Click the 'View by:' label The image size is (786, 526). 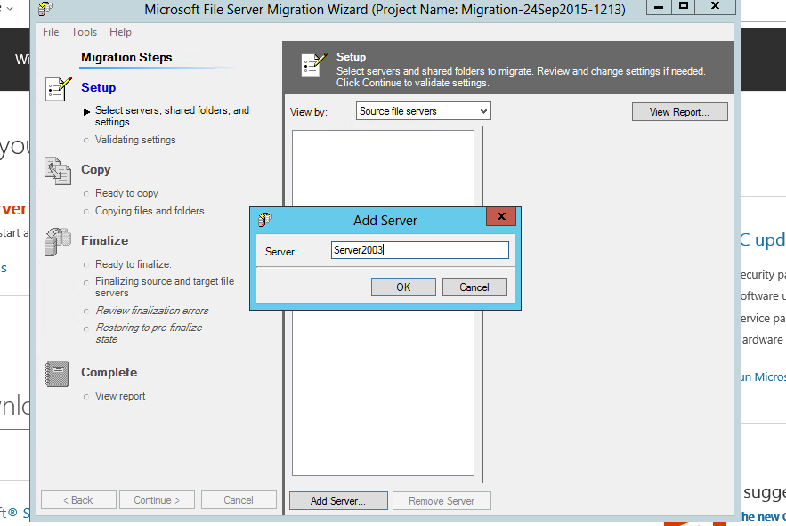coord(309,112)
